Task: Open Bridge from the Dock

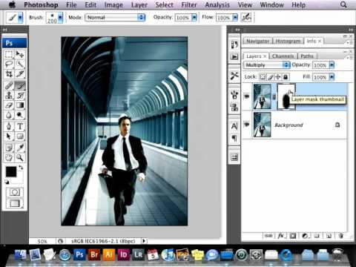Action: point(94,254)
